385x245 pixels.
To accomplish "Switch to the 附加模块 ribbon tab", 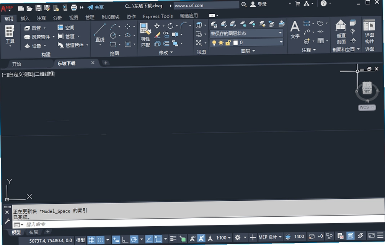I will [x=110, y=17].
